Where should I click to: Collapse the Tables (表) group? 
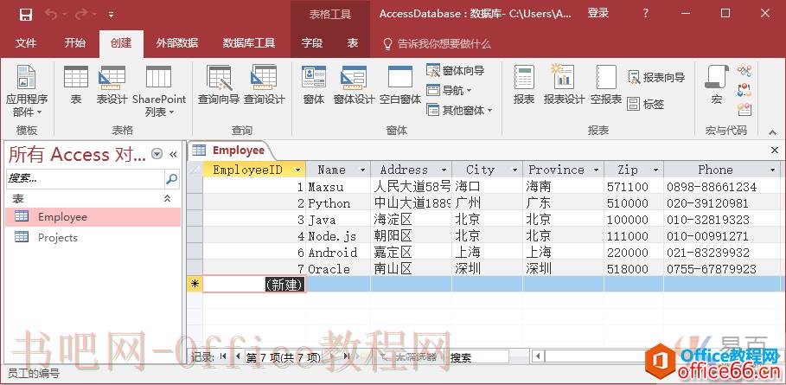[168, 198]
